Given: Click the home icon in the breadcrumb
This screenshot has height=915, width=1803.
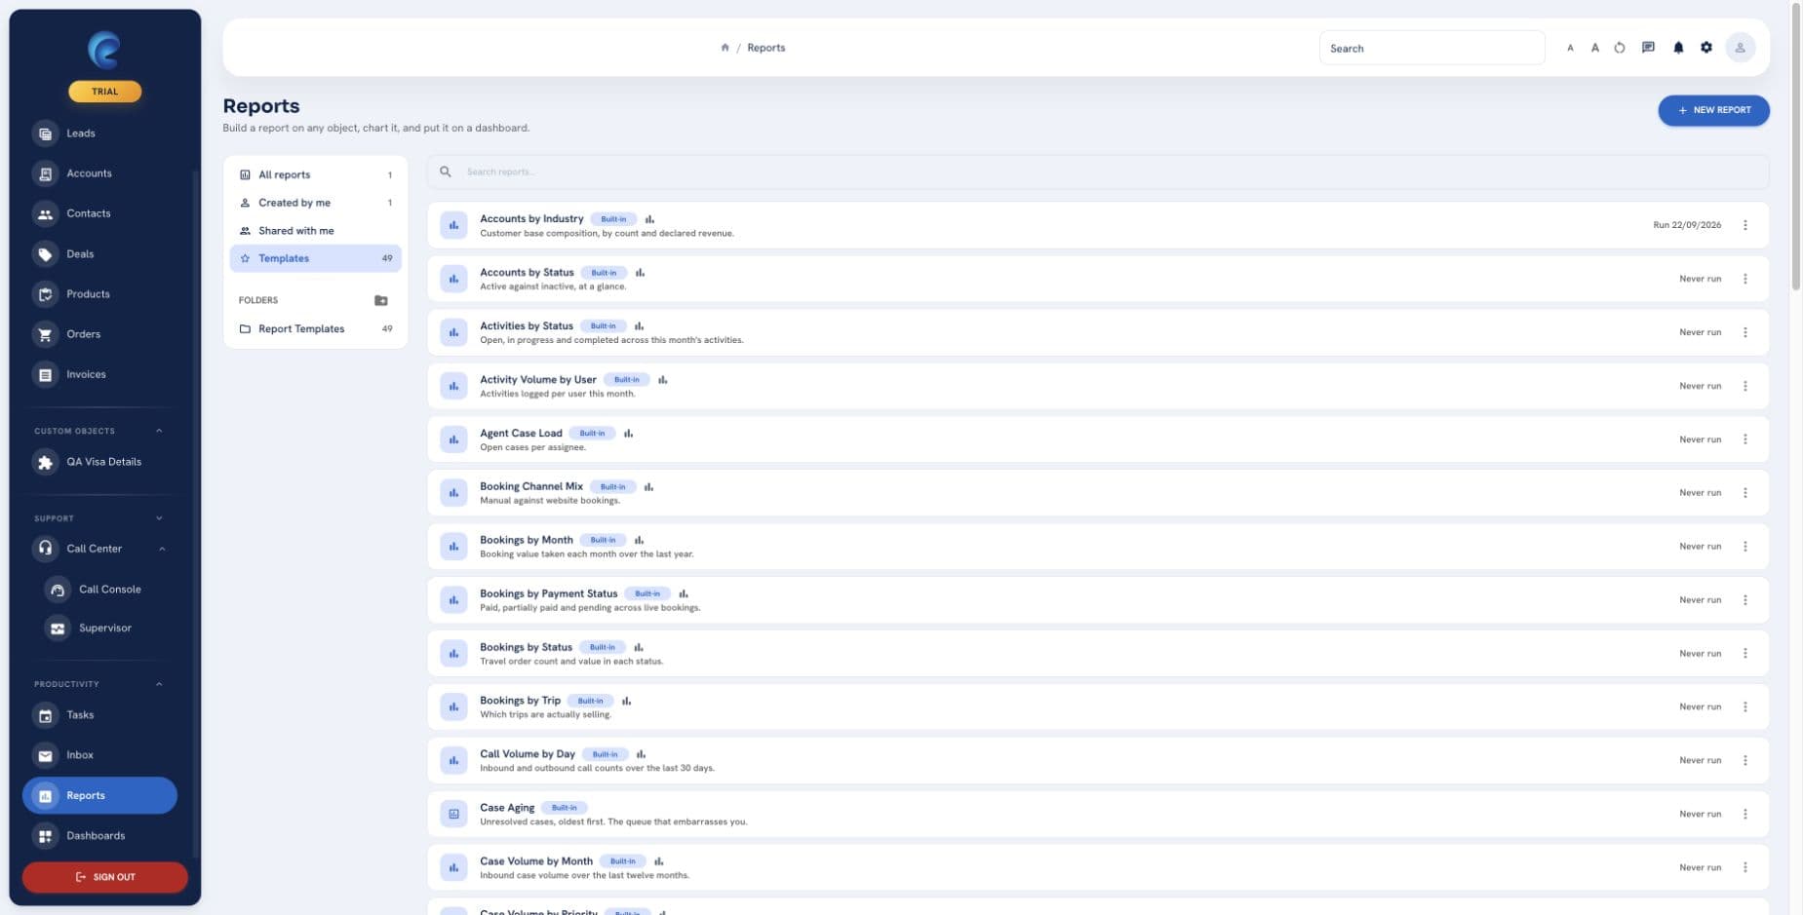Looking at the screenshot, I should click(x=725, y=48).
